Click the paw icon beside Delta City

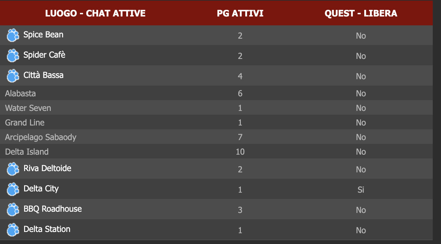click(13, 189)
